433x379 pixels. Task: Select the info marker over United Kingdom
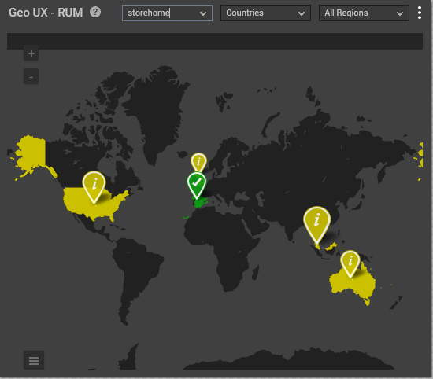pos(199,162)
